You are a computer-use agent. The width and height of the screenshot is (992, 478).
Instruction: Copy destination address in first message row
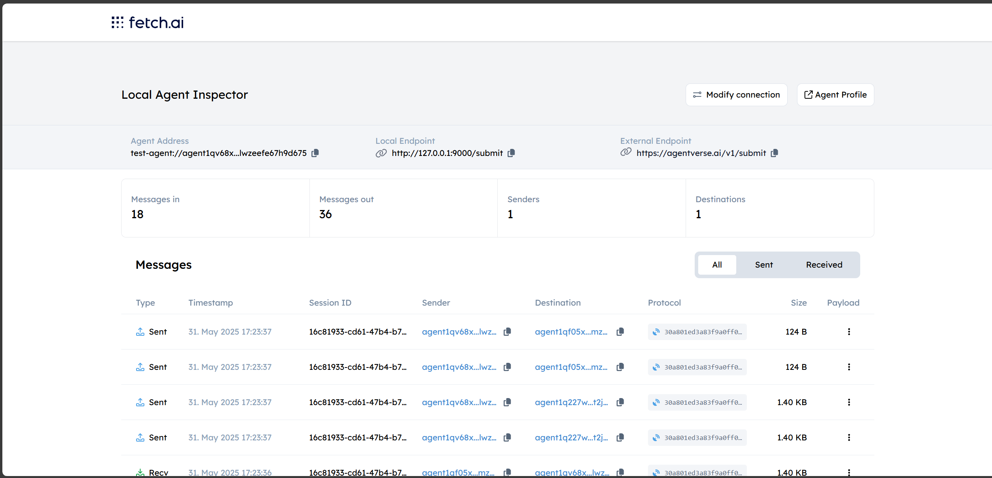[620, 331]
